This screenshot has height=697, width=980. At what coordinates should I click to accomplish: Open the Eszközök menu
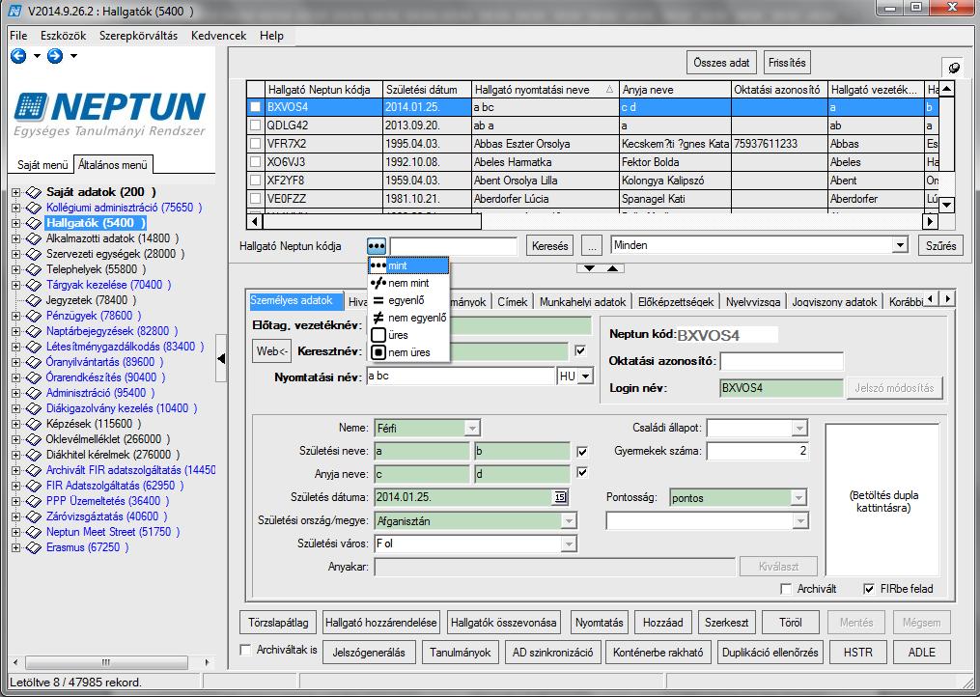(x=63, y=36)
